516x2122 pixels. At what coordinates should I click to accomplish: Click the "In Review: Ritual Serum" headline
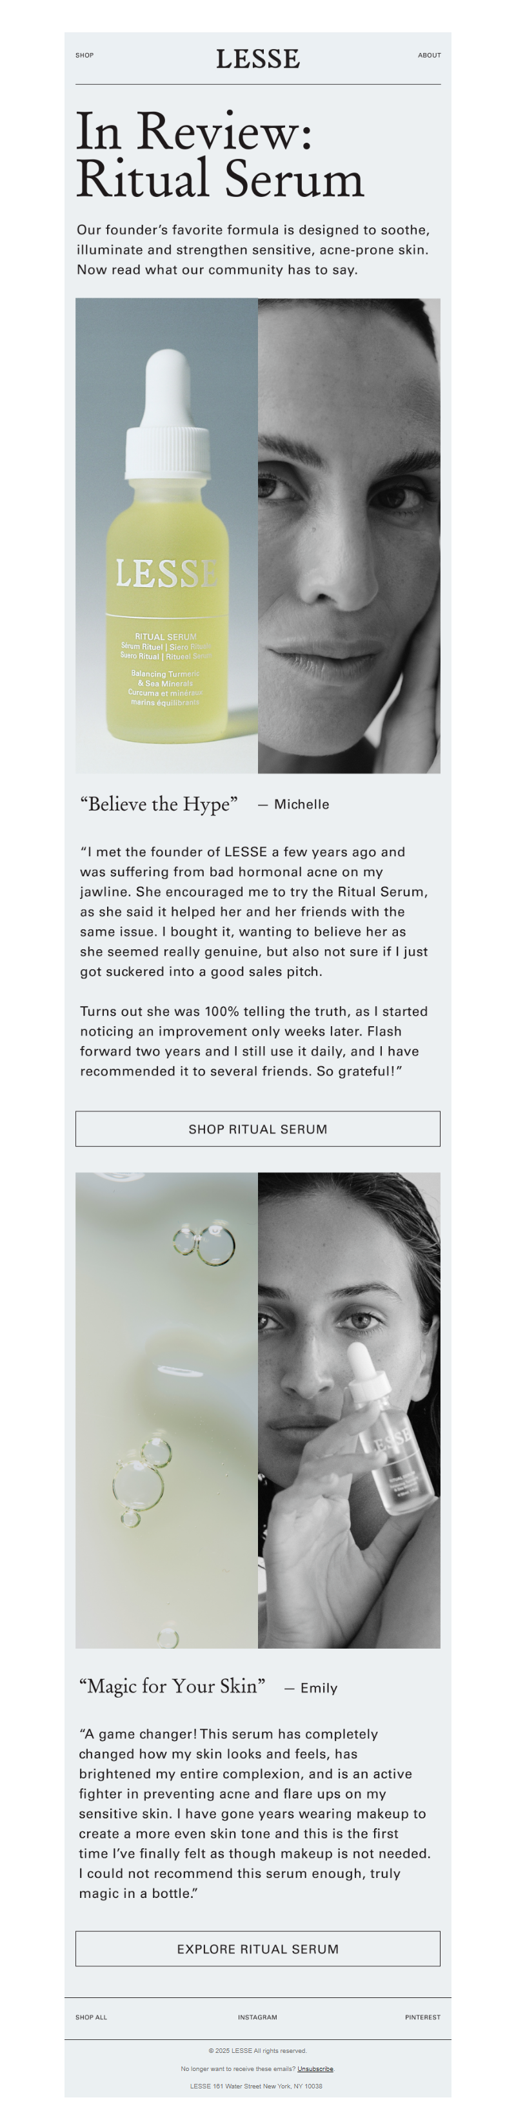tap(220, 155)
